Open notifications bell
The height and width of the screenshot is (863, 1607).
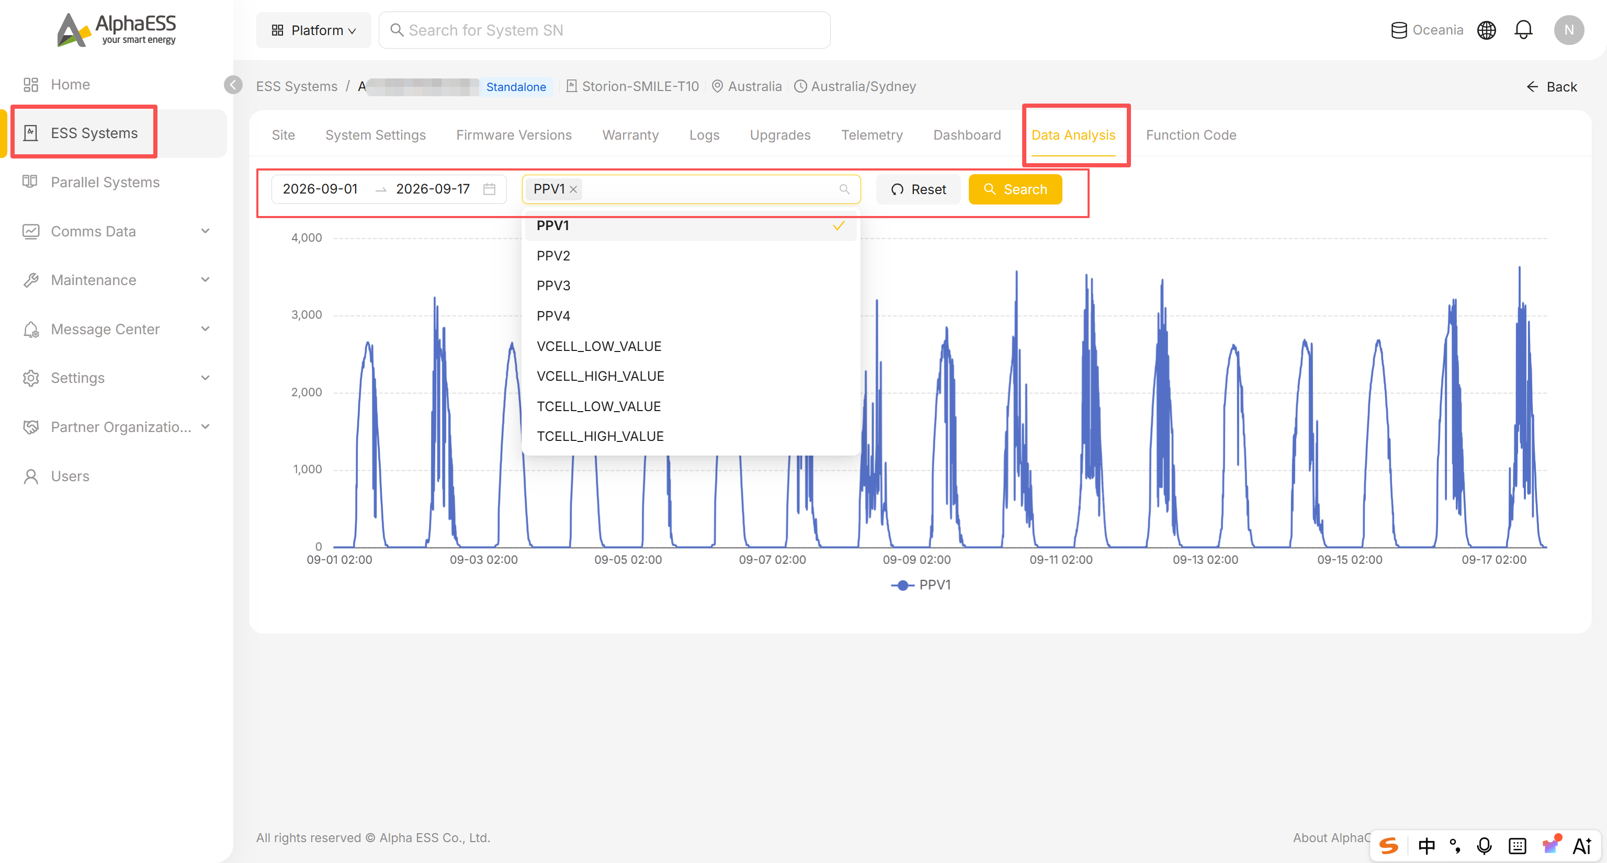tap(1523, 30)
